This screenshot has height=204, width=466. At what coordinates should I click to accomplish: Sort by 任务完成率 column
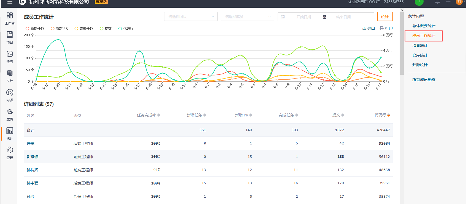[x=148, y=115]
